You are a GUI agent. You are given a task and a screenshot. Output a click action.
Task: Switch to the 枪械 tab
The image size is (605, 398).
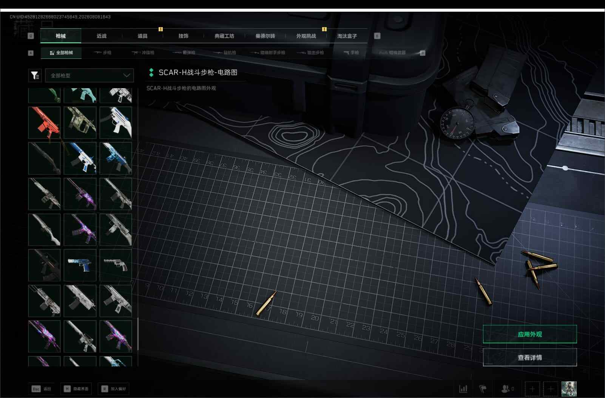pyautogui.click(x=60, y=36)
